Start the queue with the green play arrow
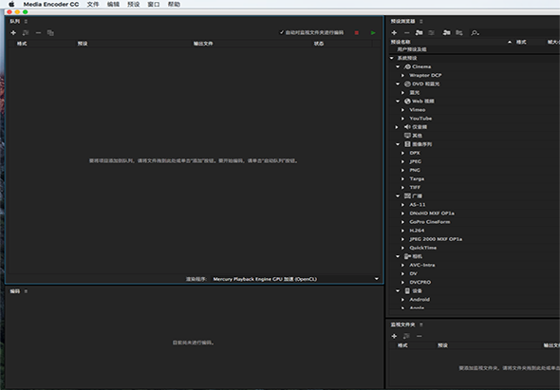 click(x=373, y=33)
